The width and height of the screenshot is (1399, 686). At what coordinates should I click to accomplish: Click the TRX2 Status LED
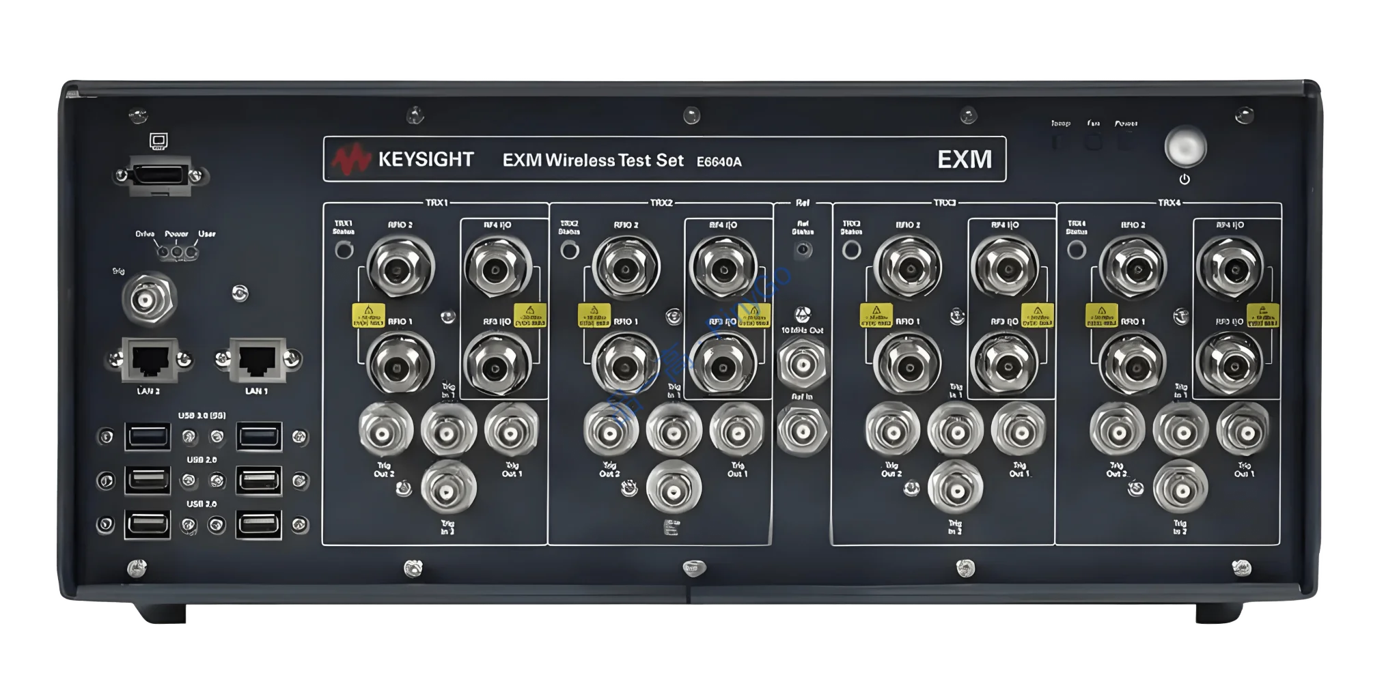[x=570, y=251]
